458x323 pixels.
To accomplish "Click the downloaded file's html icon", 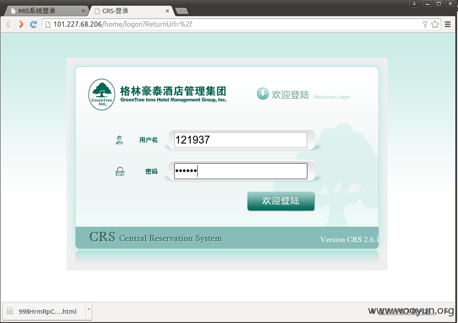I will click(x=10, y=311).
